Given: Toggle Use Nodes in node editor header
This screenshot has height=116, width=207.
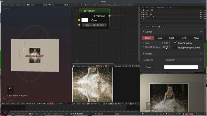Looking at the screenshot, I should click(x=117, y=66).
